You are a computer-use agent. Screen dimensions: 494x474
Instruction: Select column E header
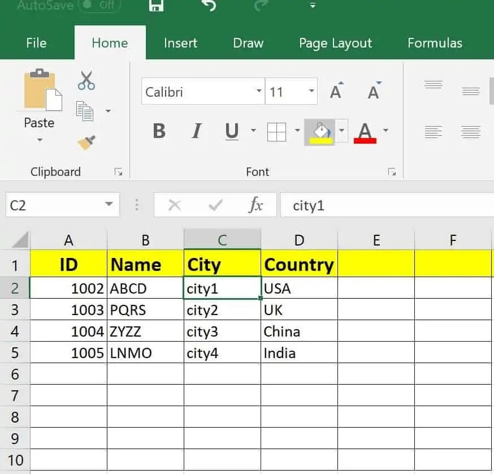pos(376,240)
